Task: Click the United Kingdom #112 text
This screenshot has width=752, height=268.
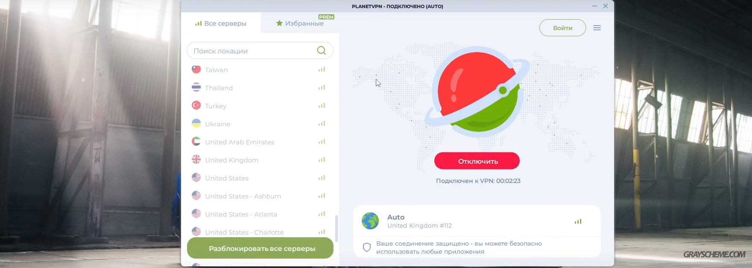Action: pos(419,225)
